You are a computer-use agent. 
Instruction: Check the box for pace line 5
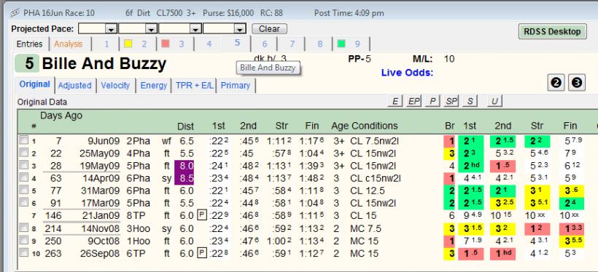[24, 191]
